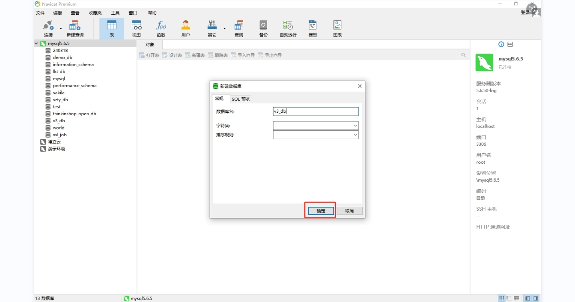Viewport: 575px width, 302px height.
Task: Click the 模型 (Model) toolbar icon
Action: point(313,28)
